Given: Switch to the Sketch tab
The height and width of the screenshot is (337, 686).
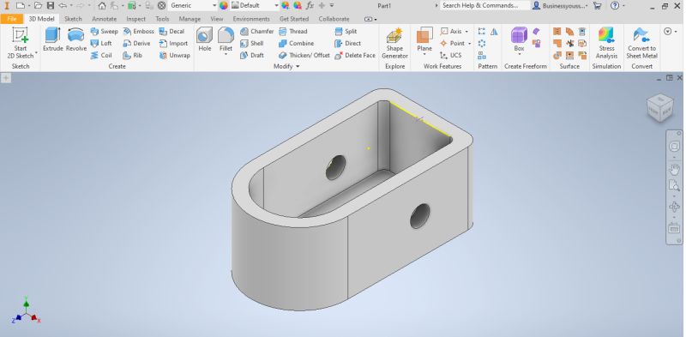Looking at the screenshot, I should [x=73, y=19].
